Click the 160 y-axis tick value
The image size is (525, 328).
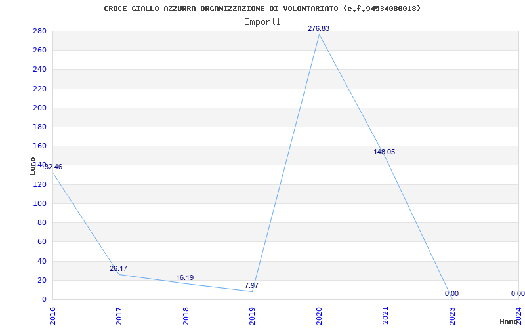pos(40,146)
